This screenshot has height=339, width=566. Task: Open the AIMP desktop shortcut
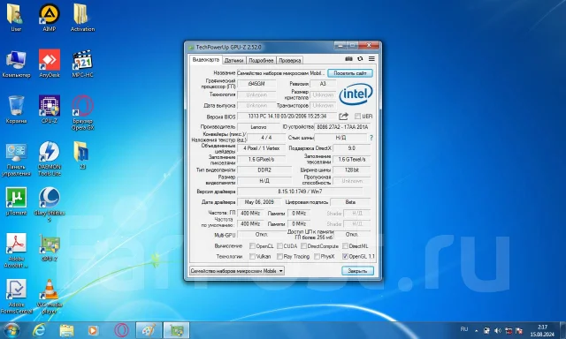[50, 18]
